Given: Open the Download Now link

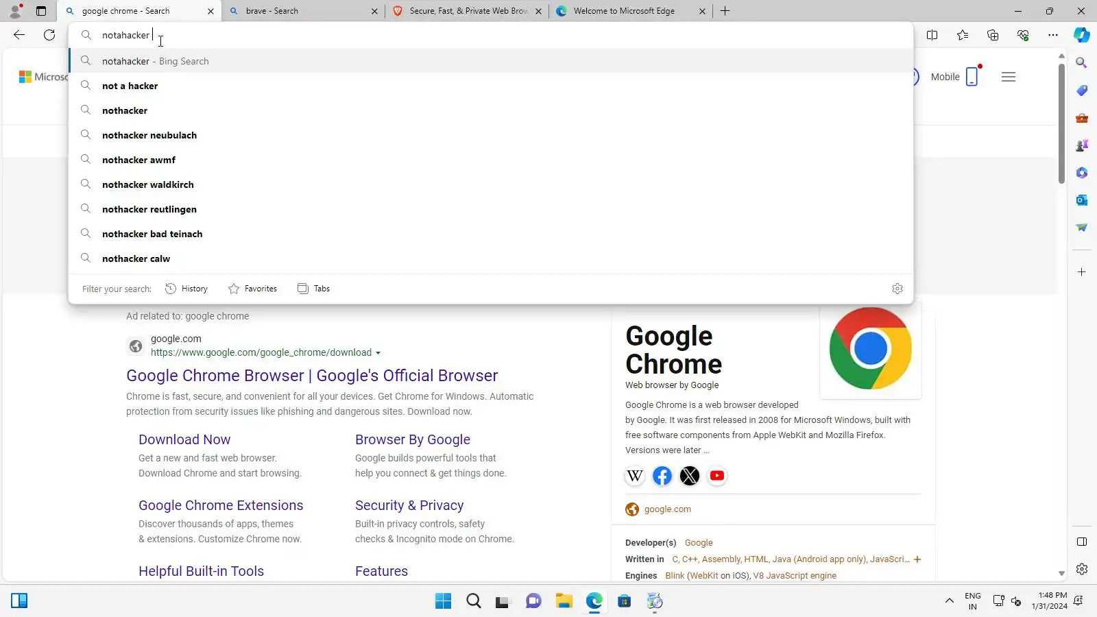Looking at the screenshot, I should click(184, 439).
